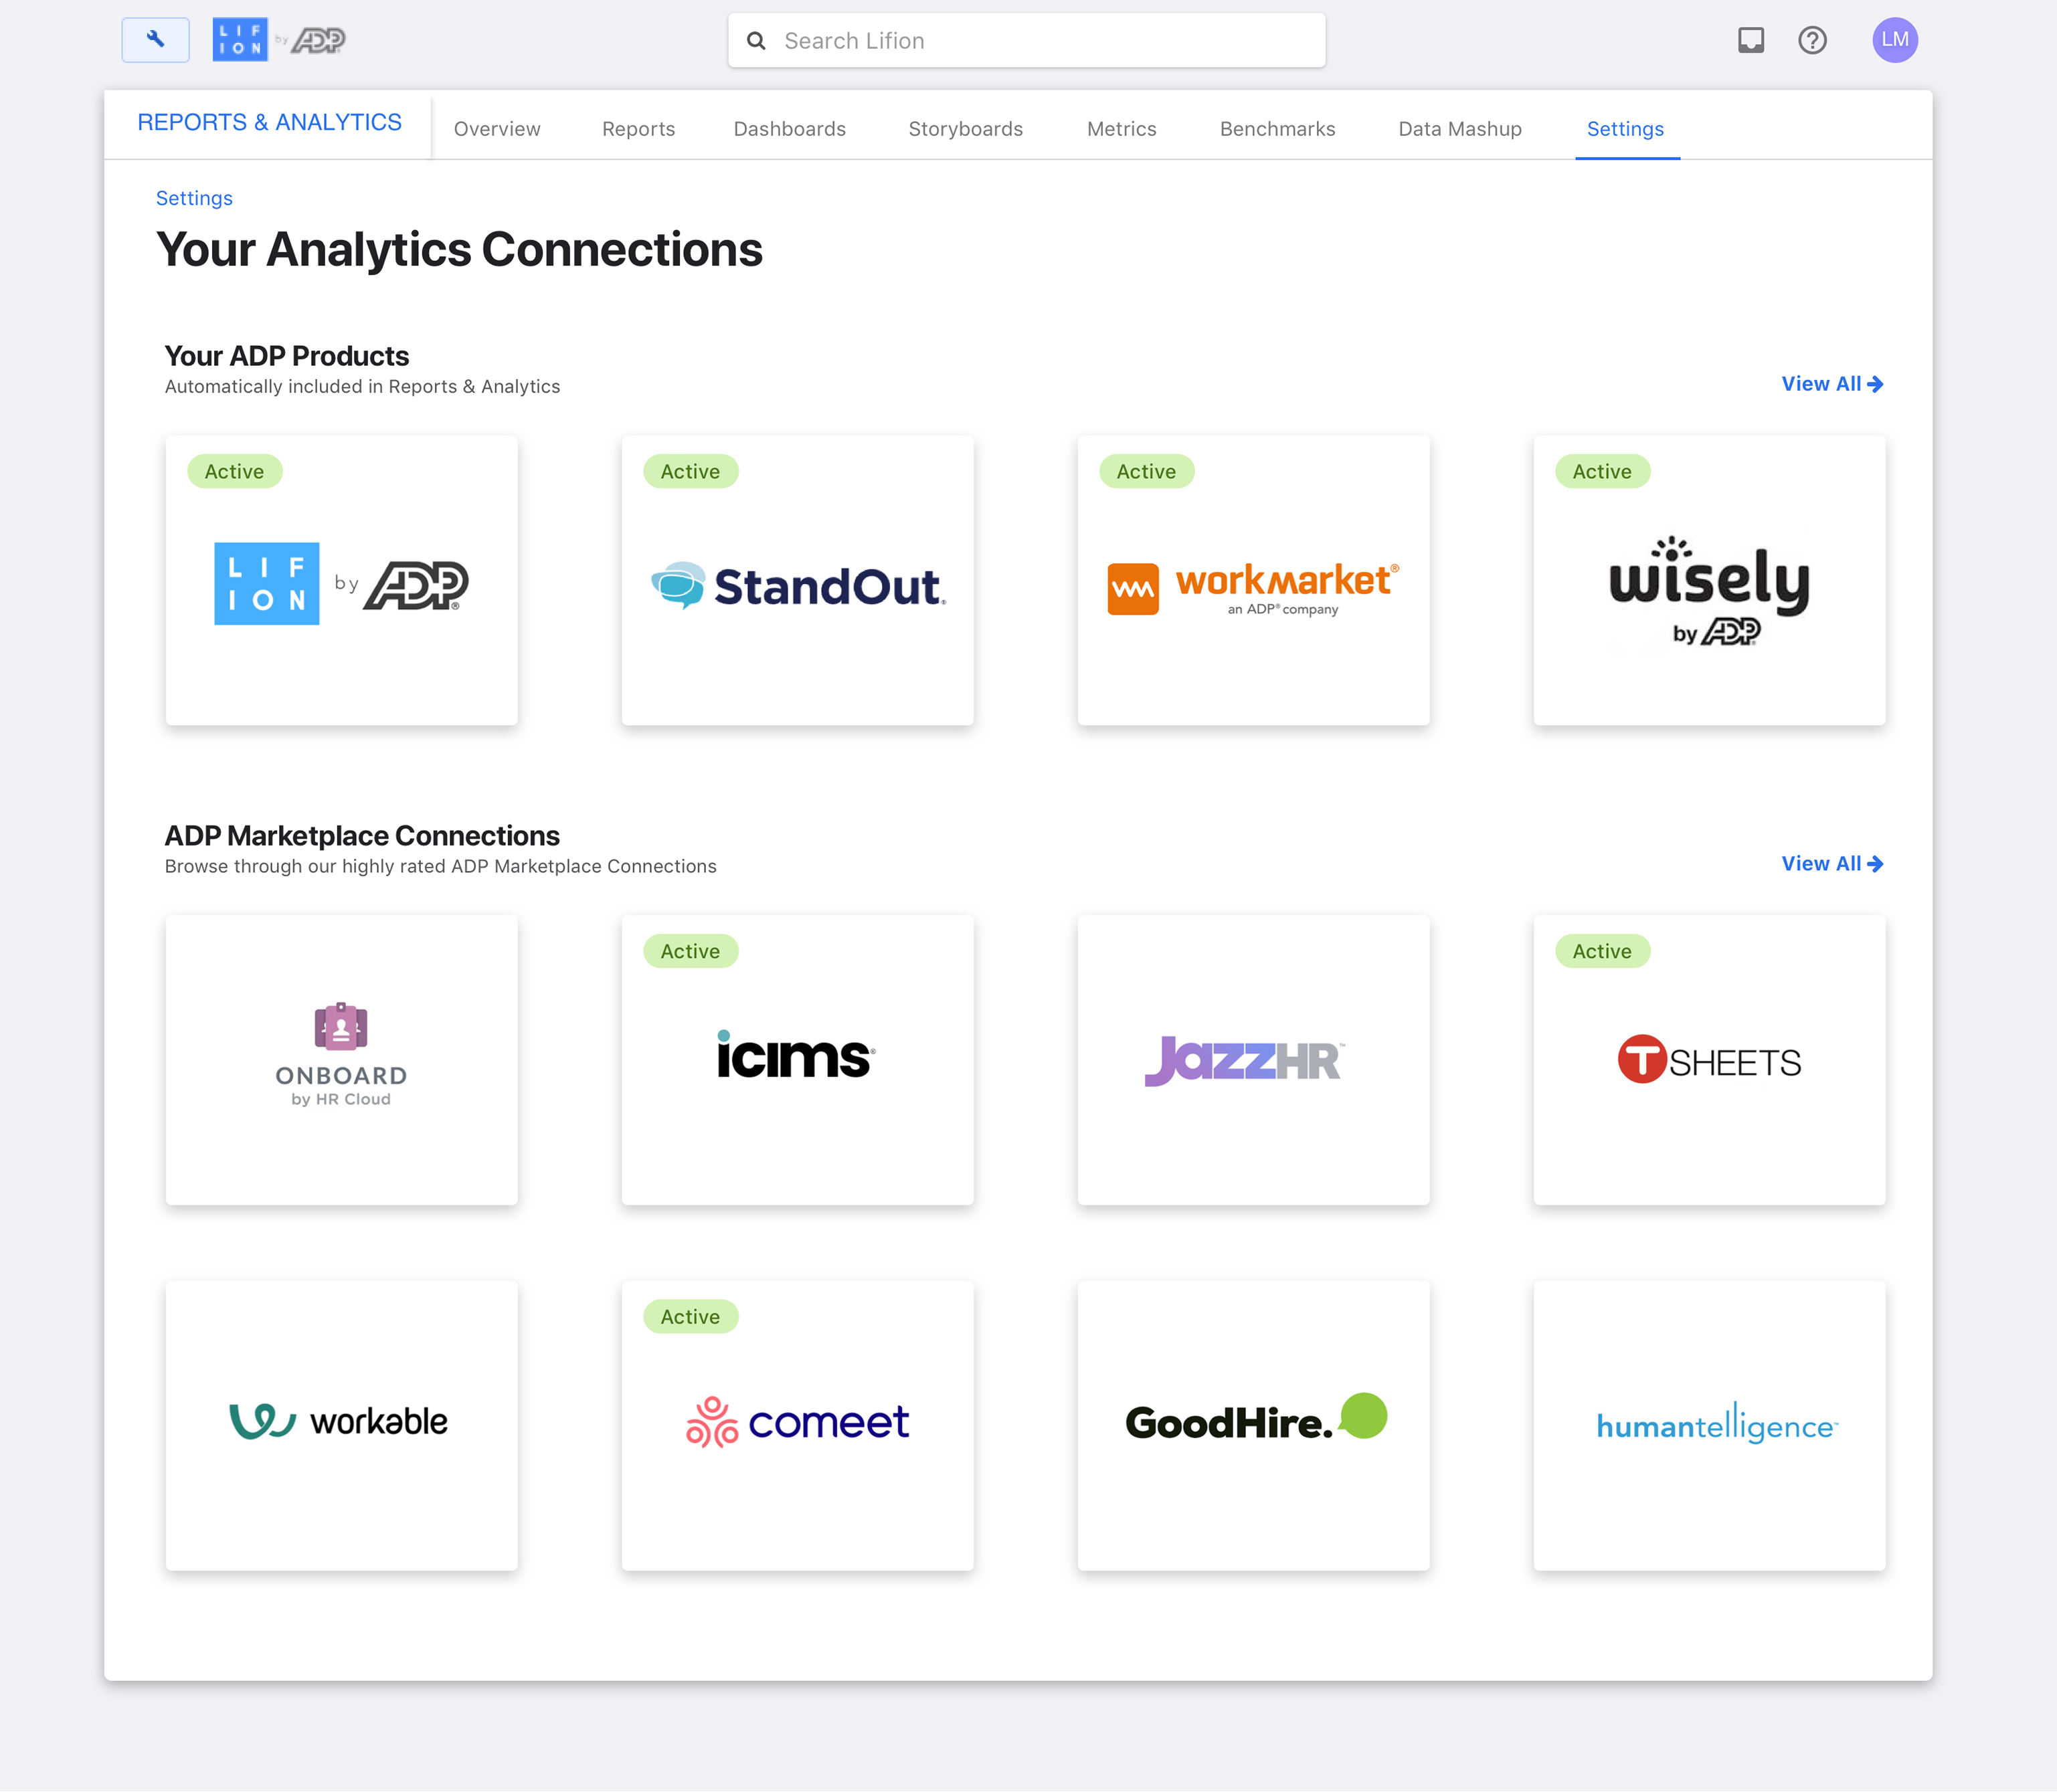Open the WorkMarket connection card
Viewport: 2057px width, 1792px height.
click(1253, 581)
